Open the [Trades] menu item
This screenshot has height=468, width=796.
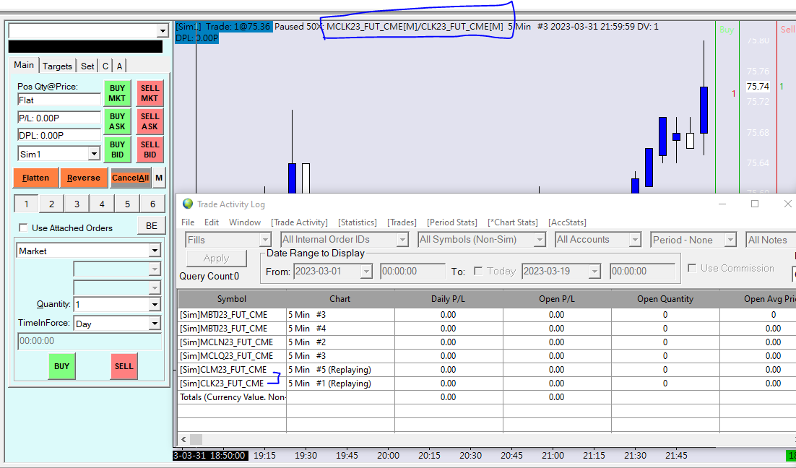click(402, 222)
